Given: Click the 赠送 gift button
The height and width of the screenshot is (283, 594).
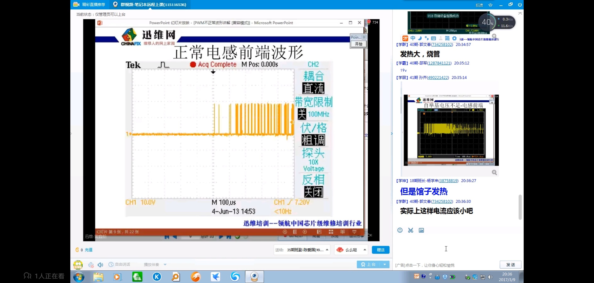Looking at the screenshot, I should pyautogui.click(x=380, y=250).
